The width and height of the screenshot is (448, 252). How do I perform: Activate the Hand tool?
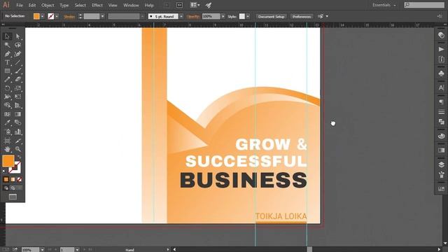click(x=8, y=149)
